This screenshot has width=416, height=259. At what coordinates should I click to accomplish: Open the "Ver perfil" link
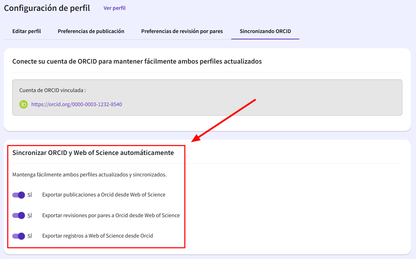pyautogui.click(x=115, y=8)
